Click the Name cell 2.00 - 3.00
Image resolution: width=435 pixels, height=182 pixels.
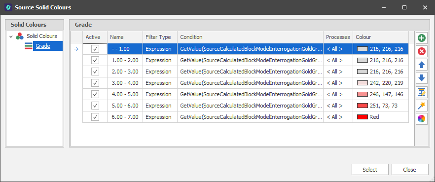[x=125, y=72]
